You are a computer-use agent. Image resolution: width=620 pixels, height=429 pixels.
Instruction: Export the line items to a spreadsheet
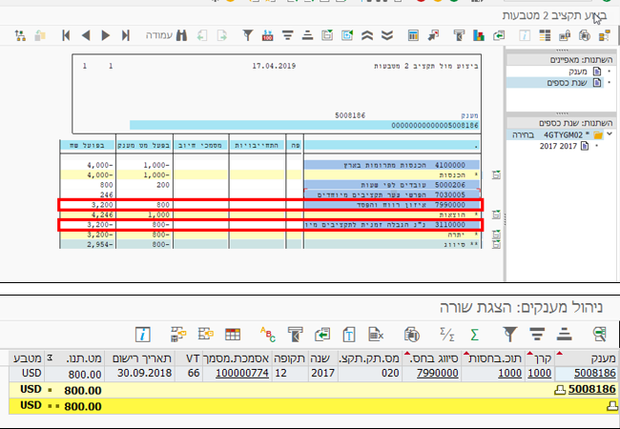click(x=376, y=335)
